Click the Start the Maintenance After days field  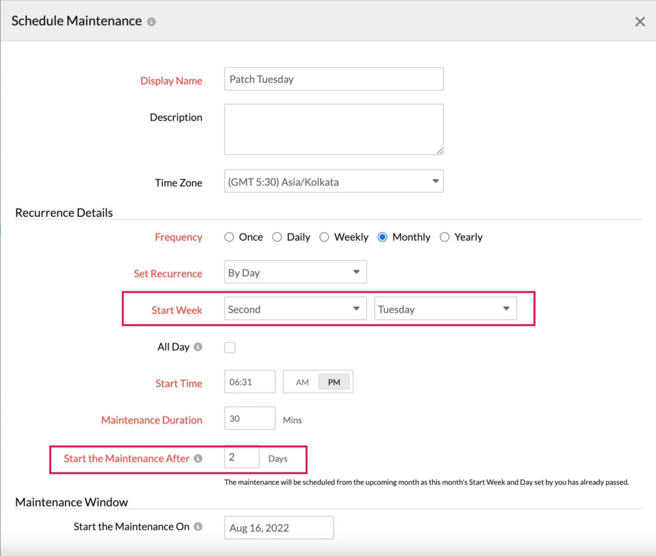click(241, 457)
